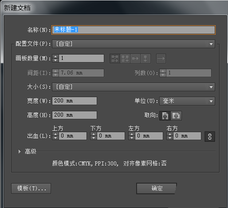The image size is (228, 208).
Task: Click the 模板(T)... templates button
Action: click(x=31, y=188)
